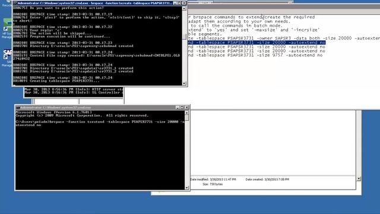
Task: Click 'Program execution will be continued...' line
Action: pyautogui.click(x=62, y=36)
